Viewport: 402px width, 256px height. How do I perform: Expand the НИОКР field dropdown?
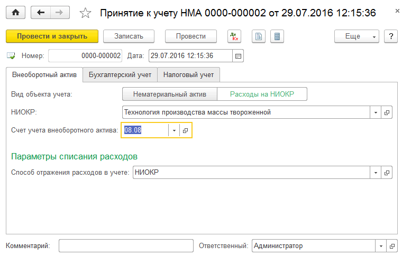pos(376,112)
